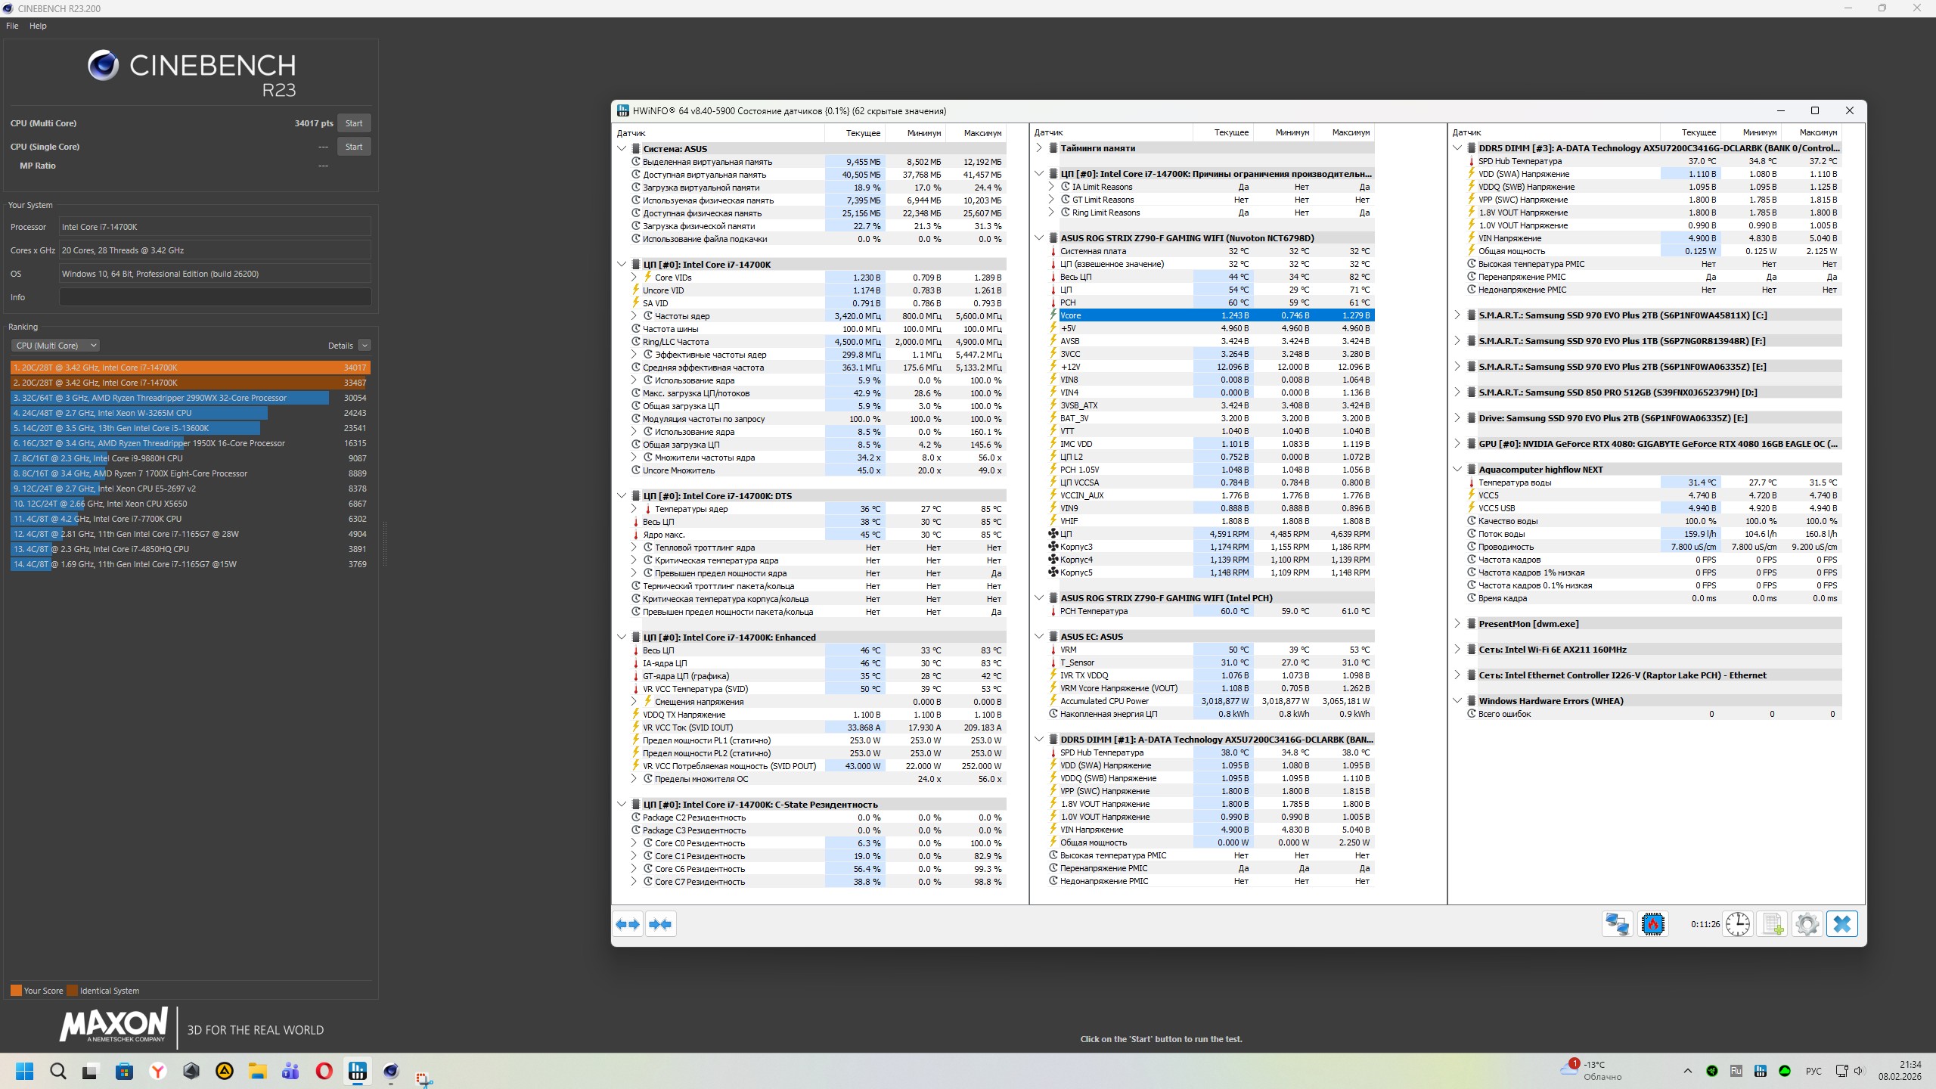Click the empty Info text field

215,297
